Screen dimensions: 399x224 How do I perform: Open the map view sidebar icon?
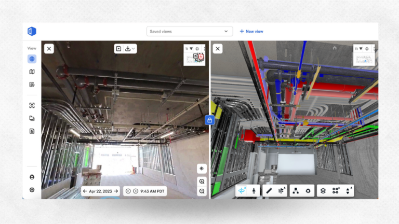pos(32,72)
